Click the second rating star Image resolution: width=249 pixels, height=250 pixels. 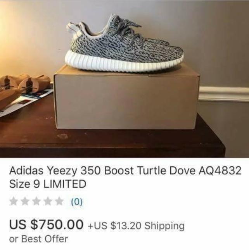tap(25, 202)
